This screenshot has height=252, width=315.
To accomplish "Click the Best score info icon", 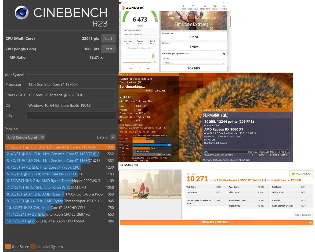I will [x=154, y=41].
